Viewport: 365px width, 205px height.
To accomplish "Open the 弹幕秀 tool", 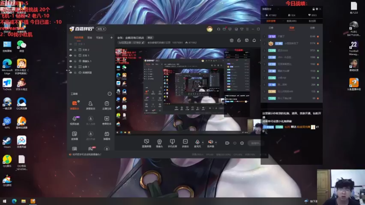I will (x=107, y=135).
